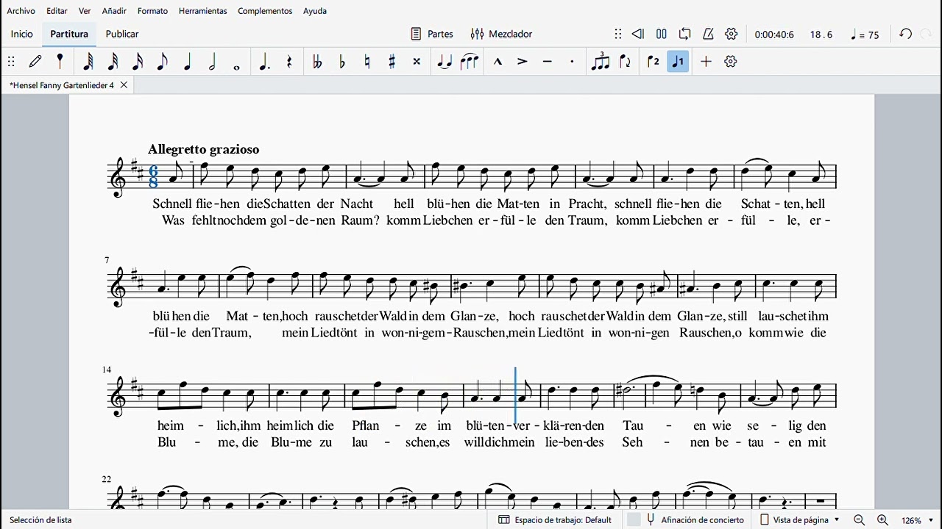Apply the marcato articulation

(x=497, y=62)
